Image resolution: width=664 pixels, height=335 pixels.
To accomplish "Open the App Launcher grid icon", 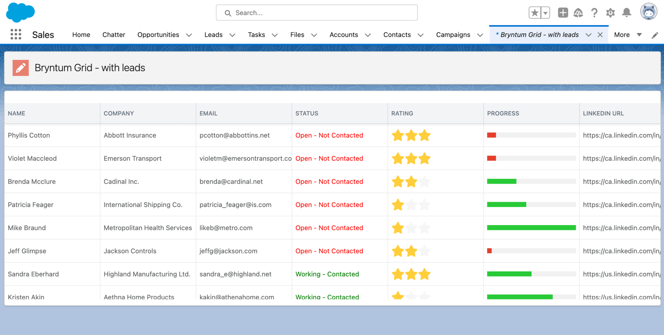I will tap(16, 35).
